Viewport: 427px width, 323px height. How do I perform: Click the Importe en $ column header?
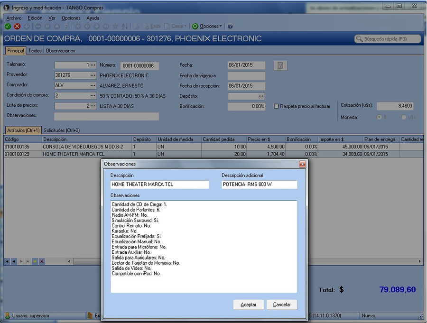(340, 139)
